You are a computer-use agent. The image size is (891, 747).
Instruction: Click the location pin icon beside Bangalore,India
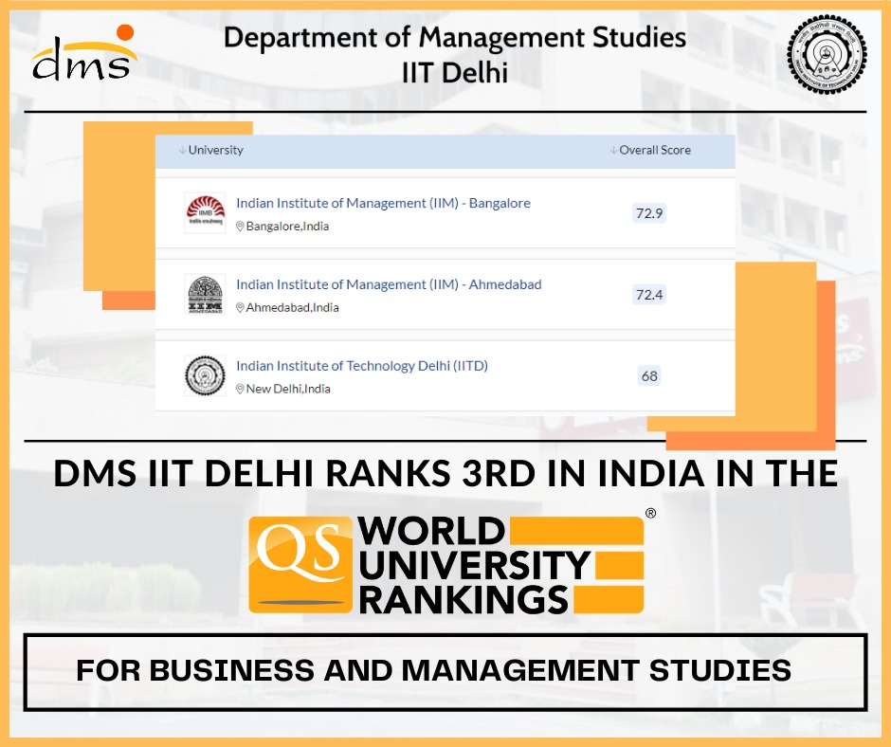pos(240,227)
